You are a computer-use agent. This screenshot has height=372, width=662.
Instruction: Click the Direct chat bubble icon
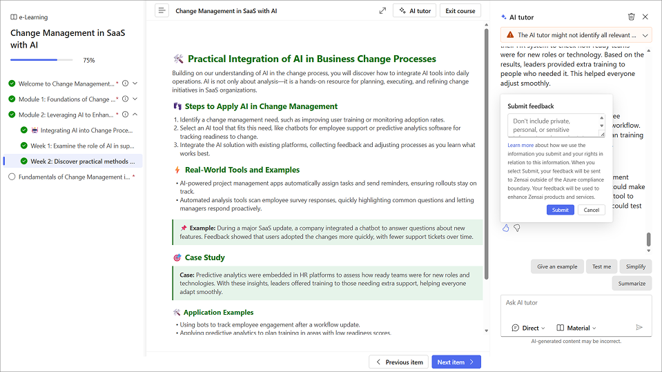(x=515, y=328)
